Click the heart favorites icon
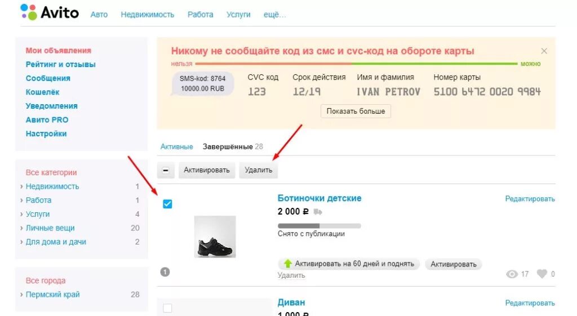Viewport: 577px width, 316px height. click(542, 274)
